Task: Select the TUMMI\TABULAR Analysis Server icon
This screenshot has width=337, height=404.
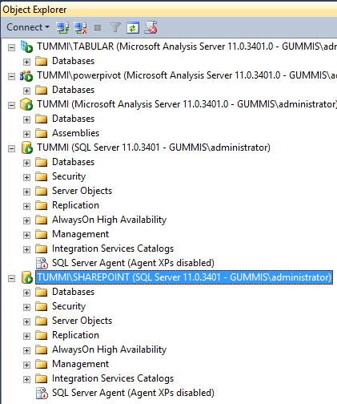Action: [26, 46]
